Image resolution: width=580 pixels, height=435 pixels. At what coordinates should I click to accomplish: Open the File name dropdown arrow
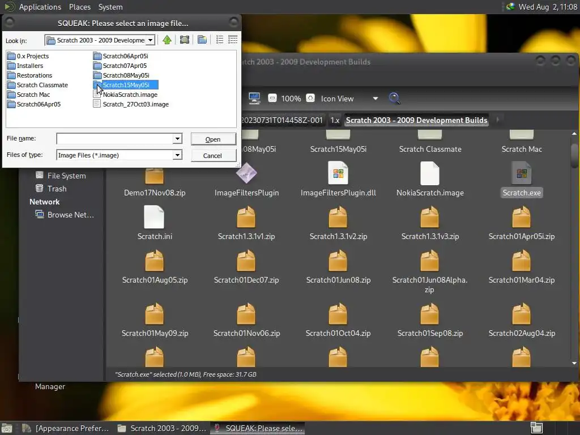(x=177, y=139)
